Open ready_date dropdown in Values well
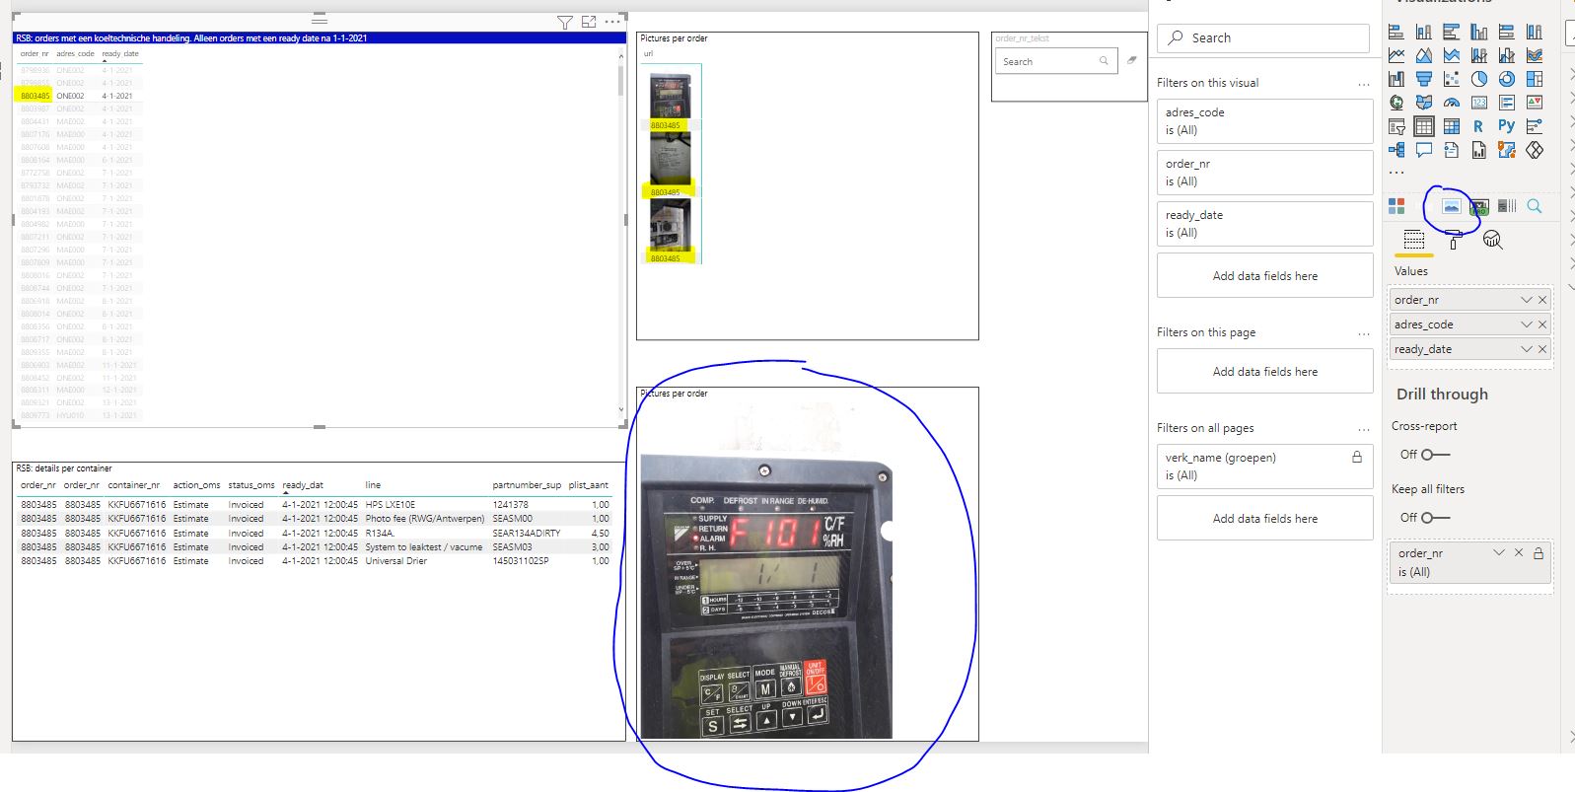 click(1527, 349)
